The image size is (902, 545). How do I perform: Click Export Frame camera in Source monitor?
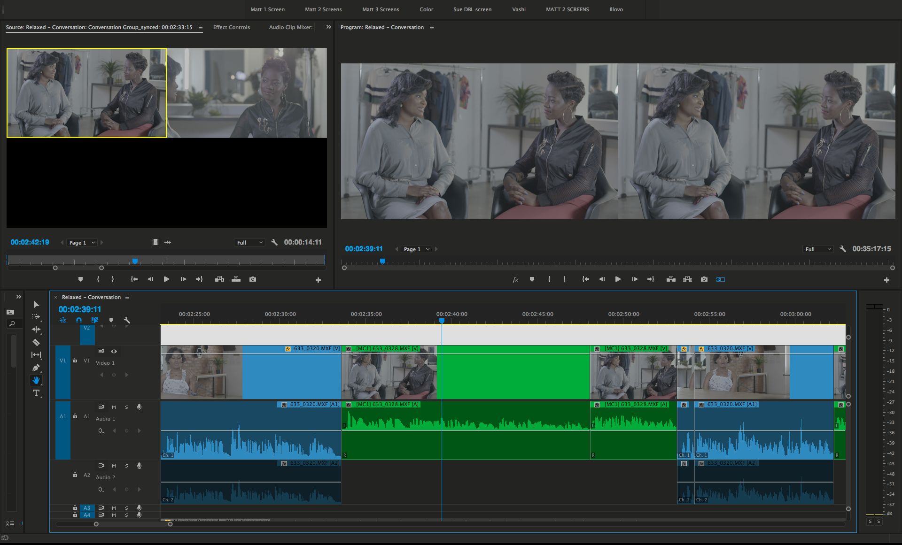[253, 279]
